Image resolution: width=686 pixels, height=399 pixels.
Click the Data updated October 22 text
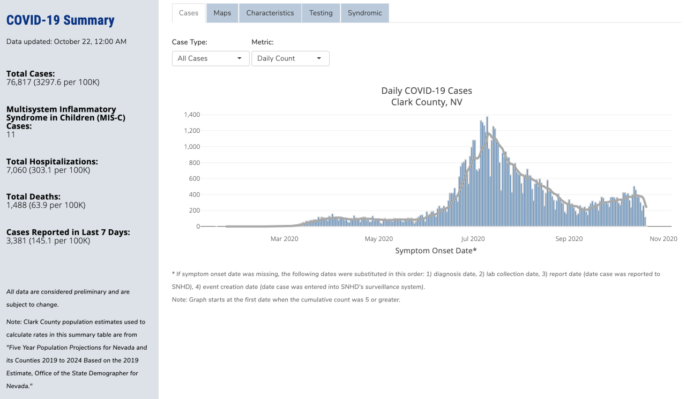tap(66, 41)
